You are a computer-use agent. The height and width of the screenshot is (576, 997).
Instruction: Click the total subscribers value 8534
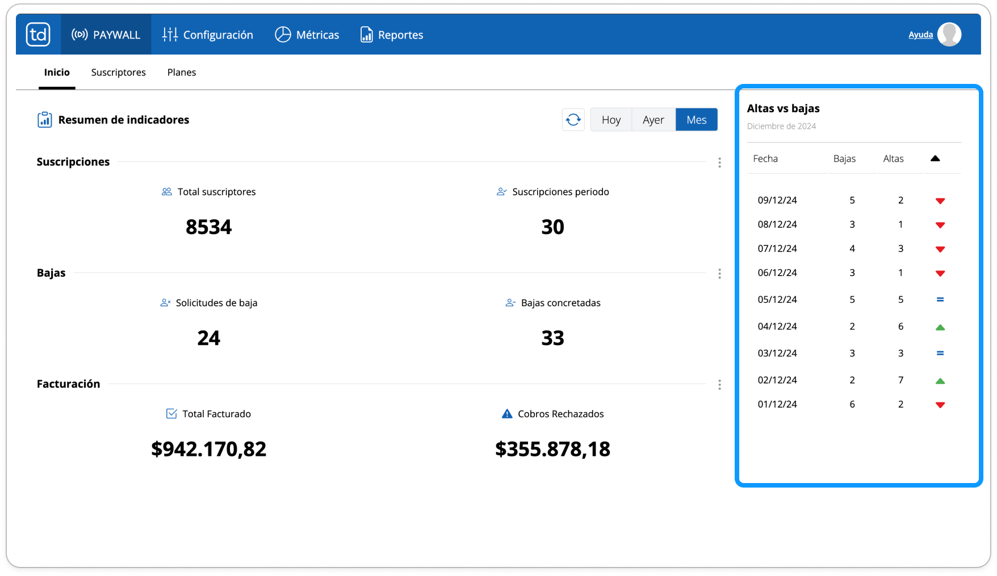209,227
